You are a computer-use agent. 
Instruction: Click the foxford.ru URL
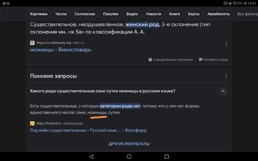click(60, 123)
